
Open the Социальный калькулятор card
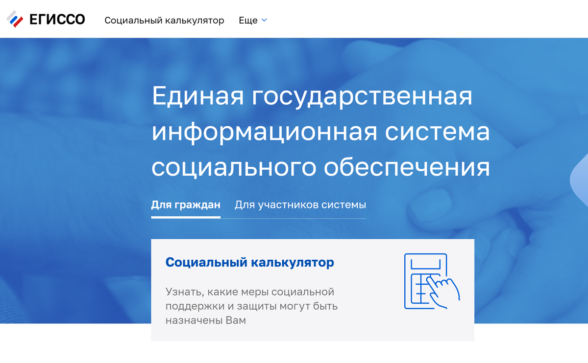coord(313,290)
